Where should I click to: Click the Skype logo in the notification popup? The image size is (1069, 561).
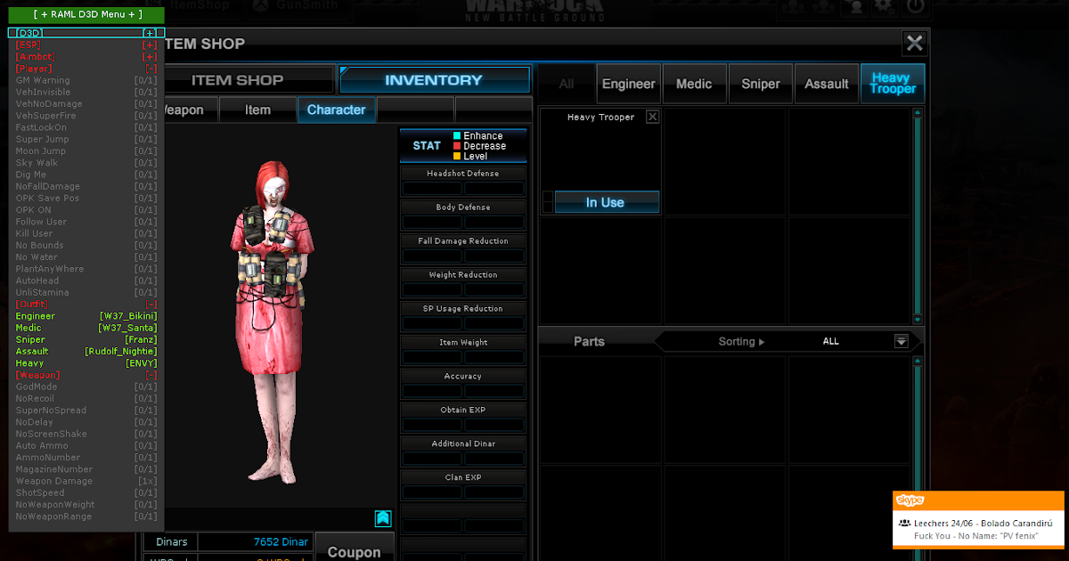[910, 500]
